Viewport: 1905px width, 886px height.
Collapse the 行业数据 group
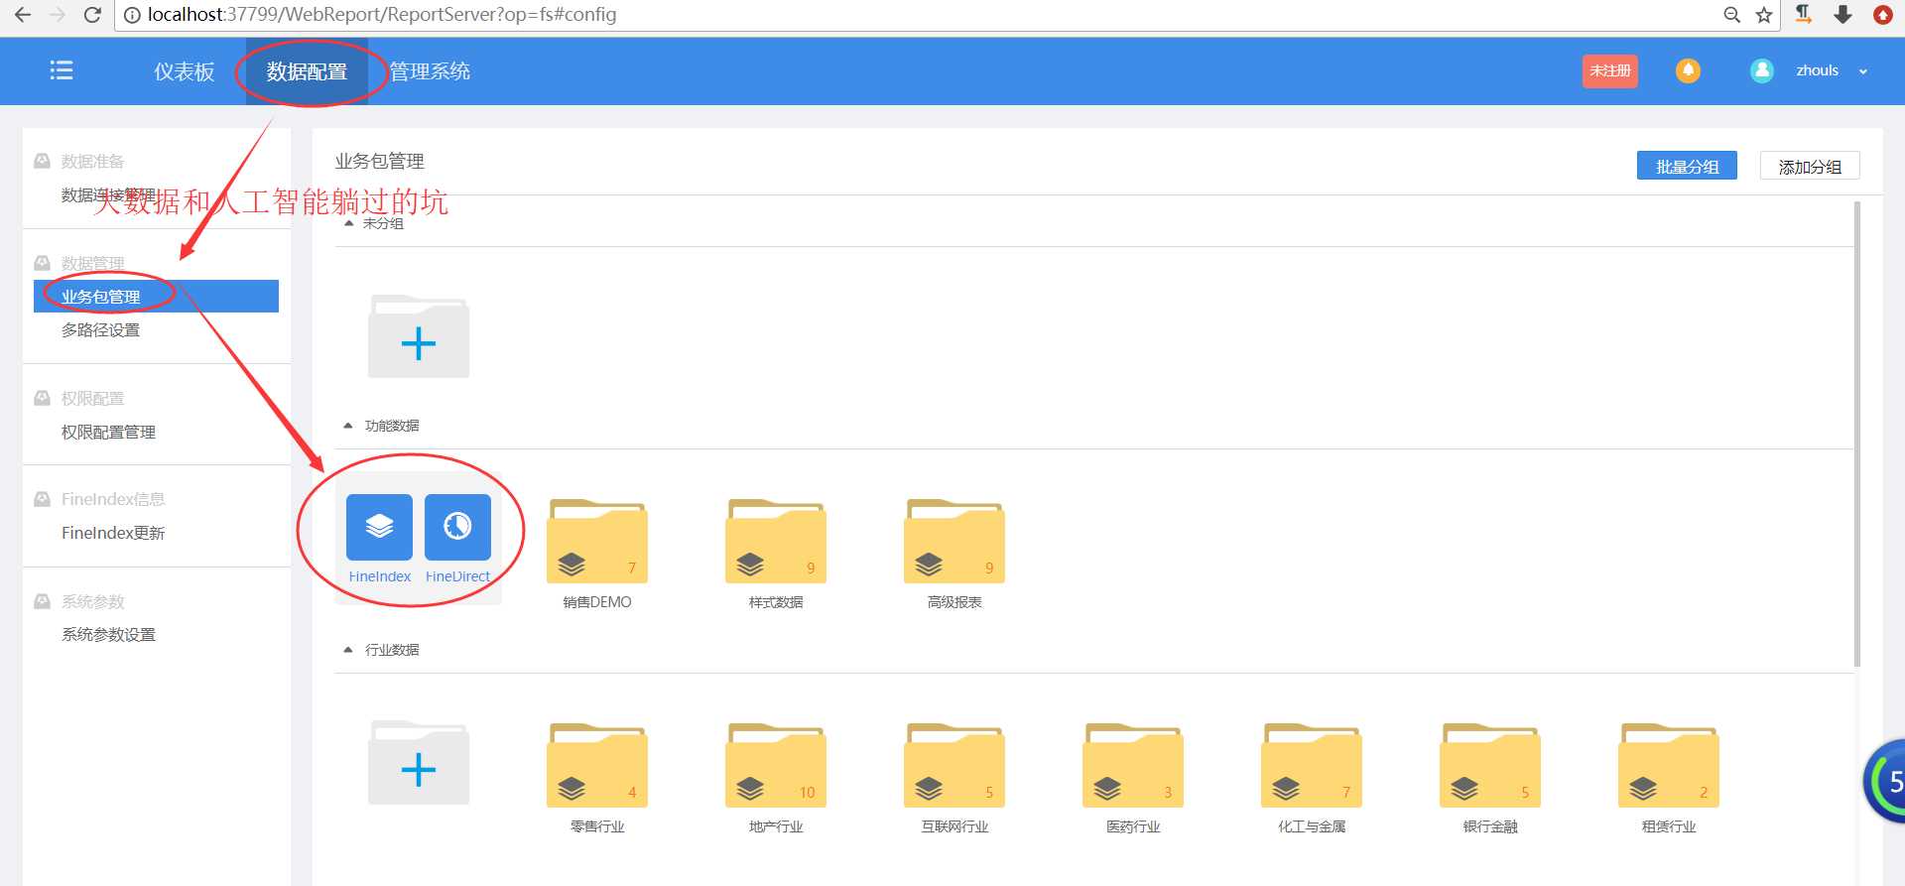[348, 650]
